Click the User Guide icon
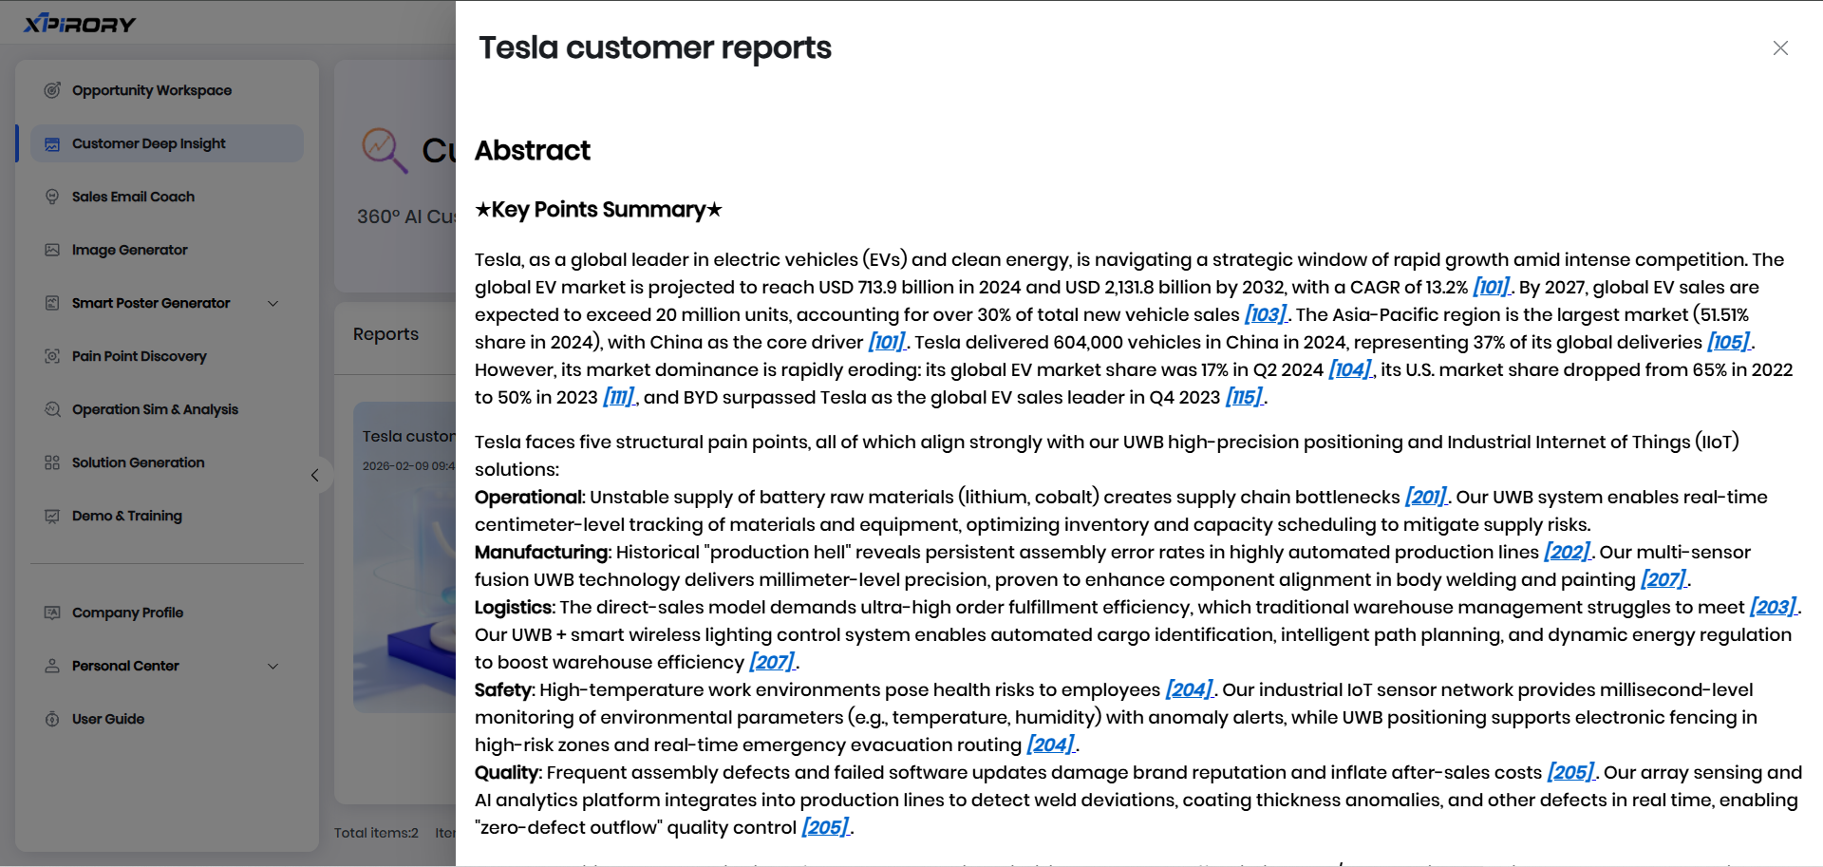Viewport: 1823px width, 867px height. pyautogui.click(x=52, y=719)
